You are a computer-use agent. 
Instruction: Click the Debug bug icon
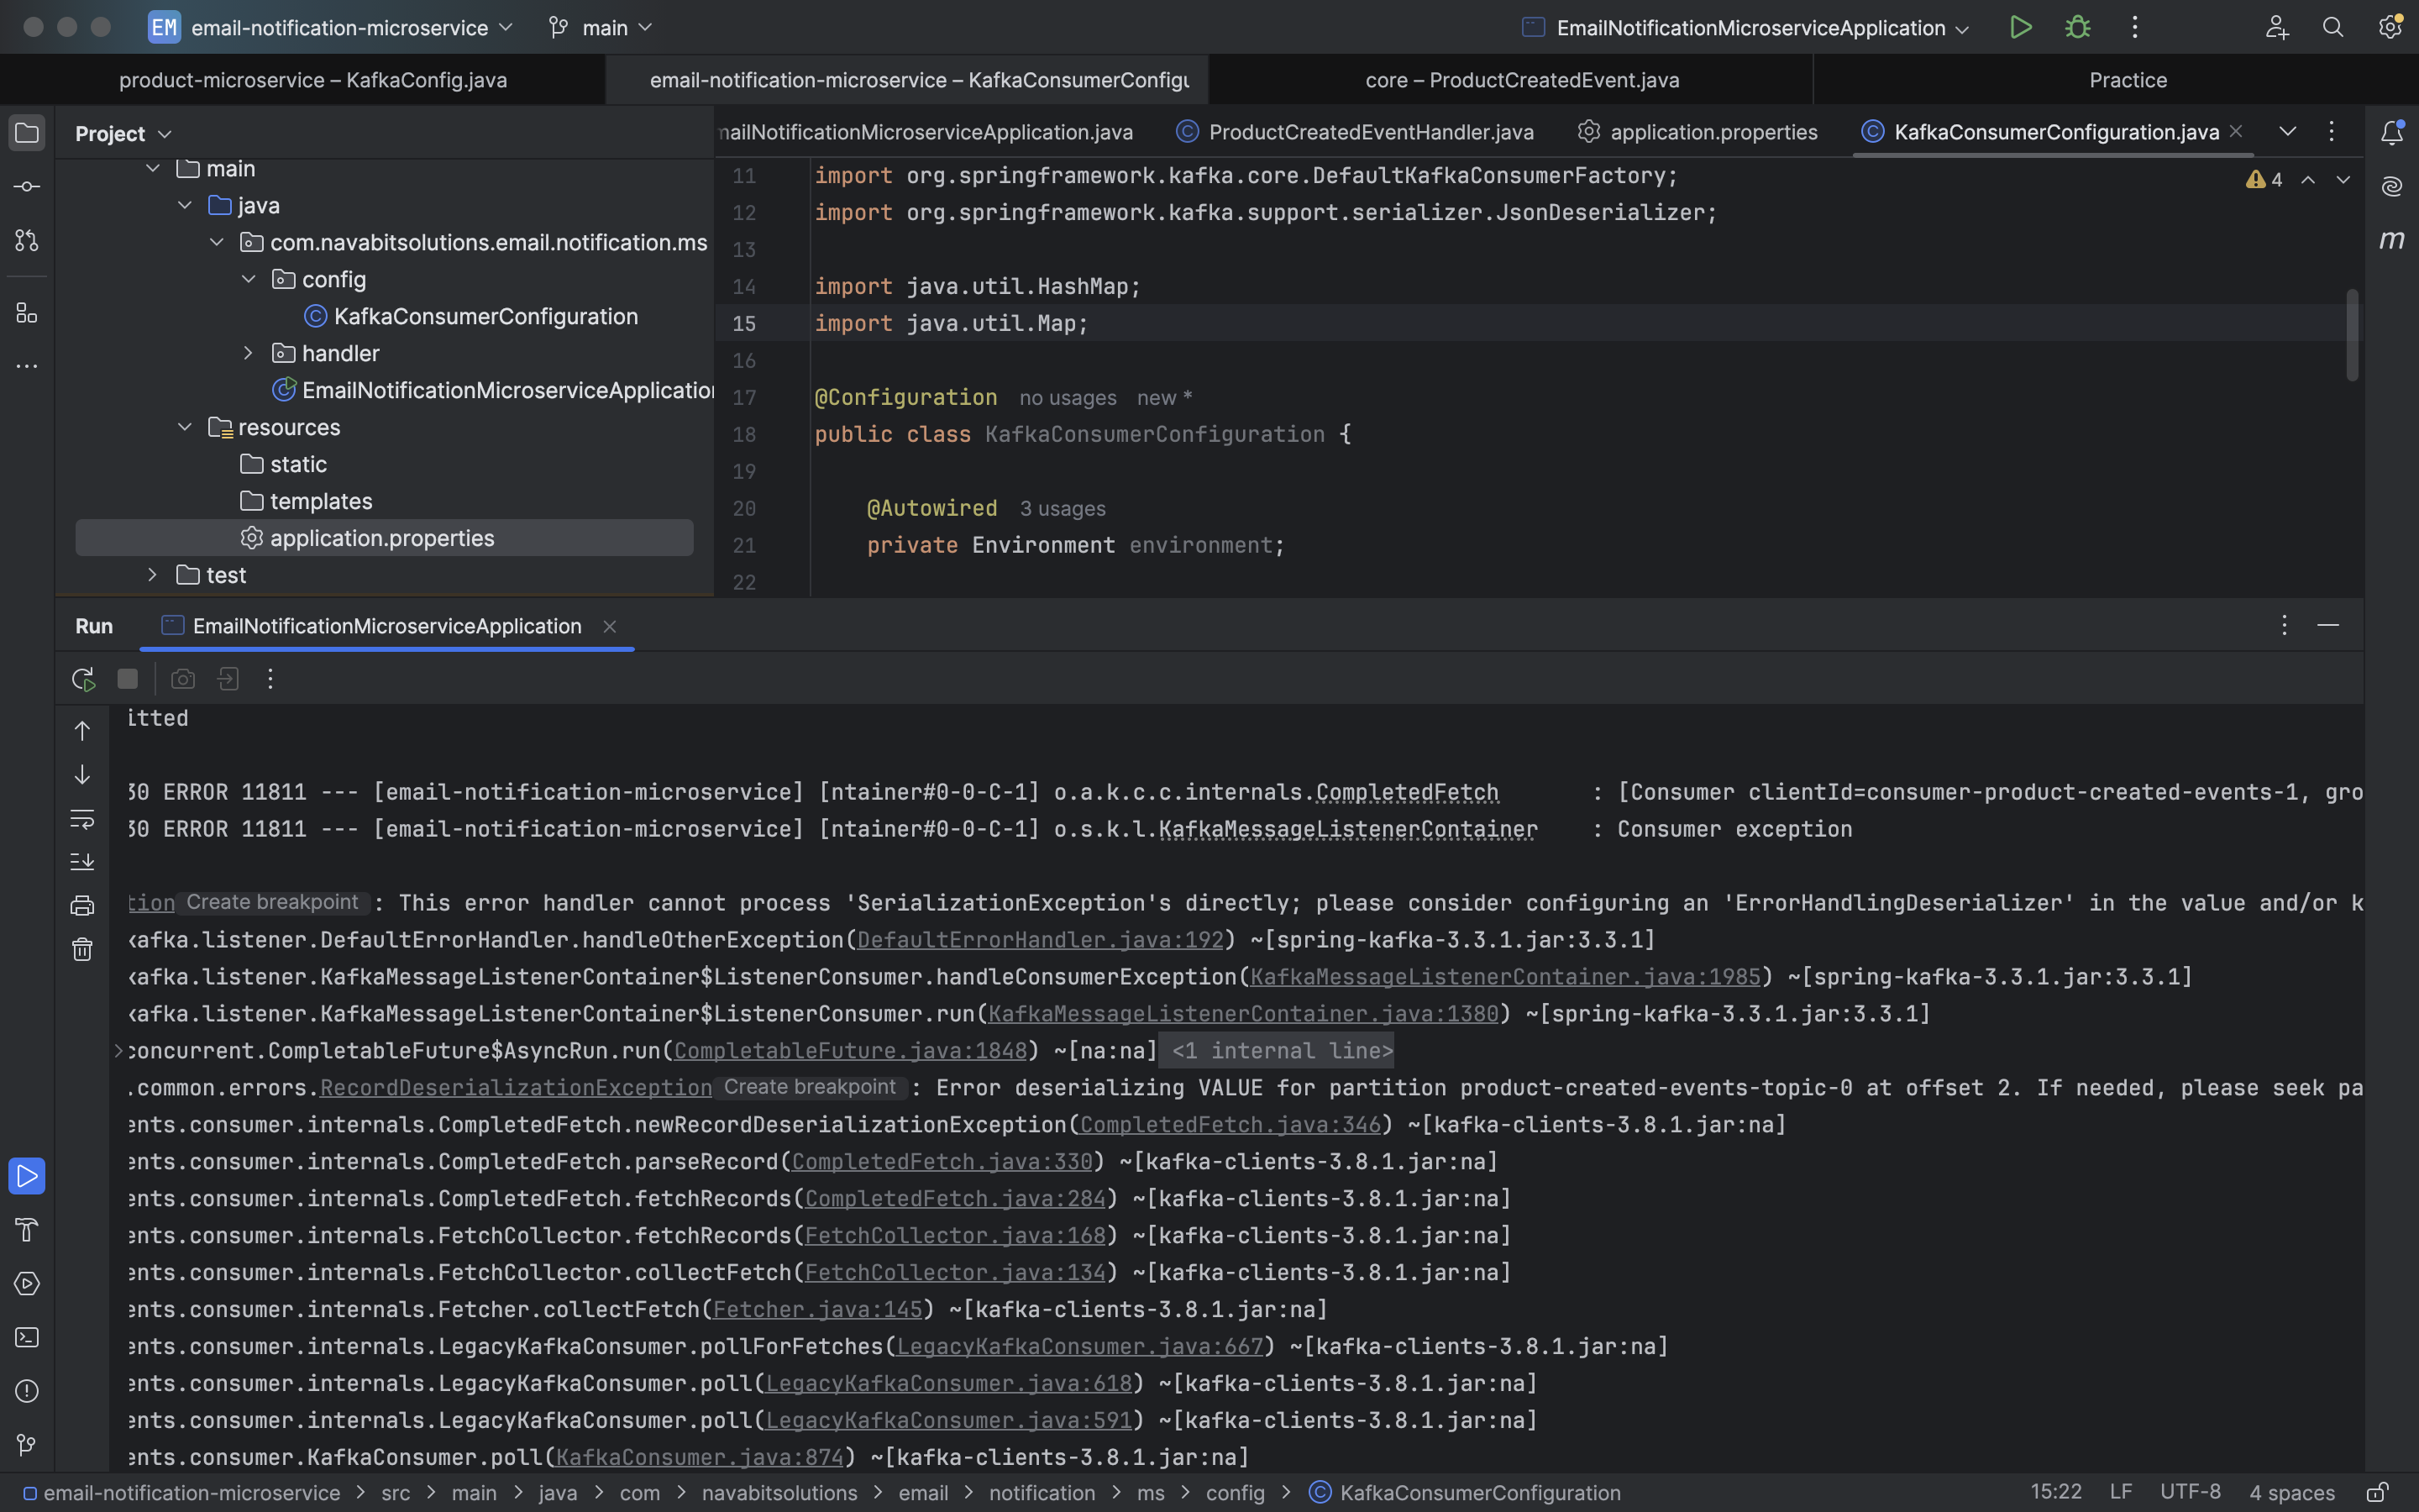click(2077, 27)
